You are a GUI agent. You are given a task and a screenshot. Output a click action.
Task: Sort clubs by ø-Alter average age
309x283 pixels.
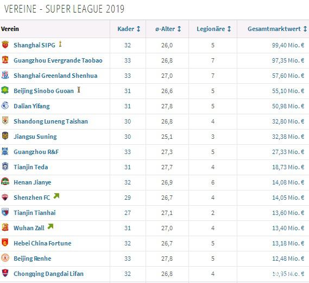click(x=168, y=29)
